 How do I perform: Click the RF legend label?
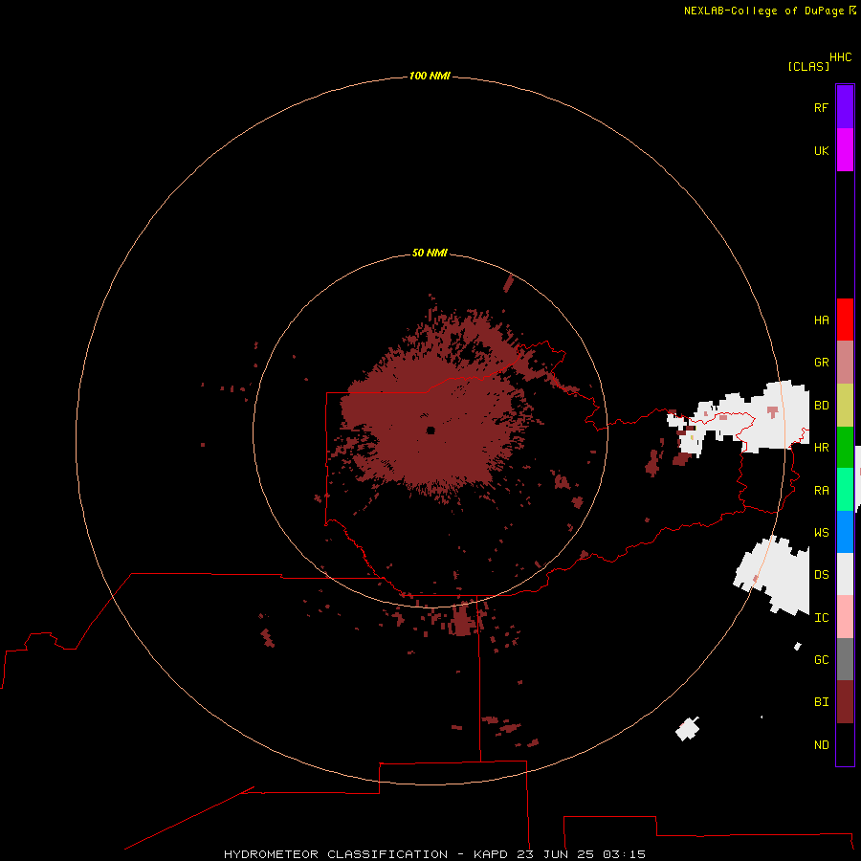tap(821, 107)
